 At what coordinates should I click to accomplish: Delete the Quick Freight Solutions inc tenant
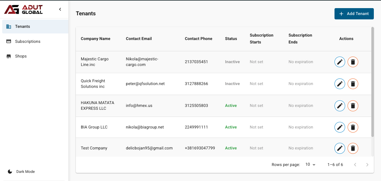tap(353, 84)
